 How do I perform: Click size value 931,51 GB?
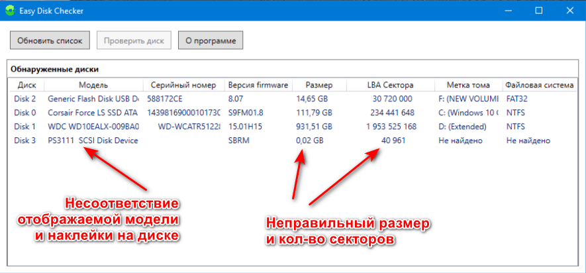(314, 127)
